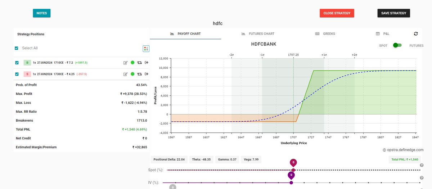The image size is (432, 189).
Task: Exit the 1730CE position with arrow icon
Action: 147,74
